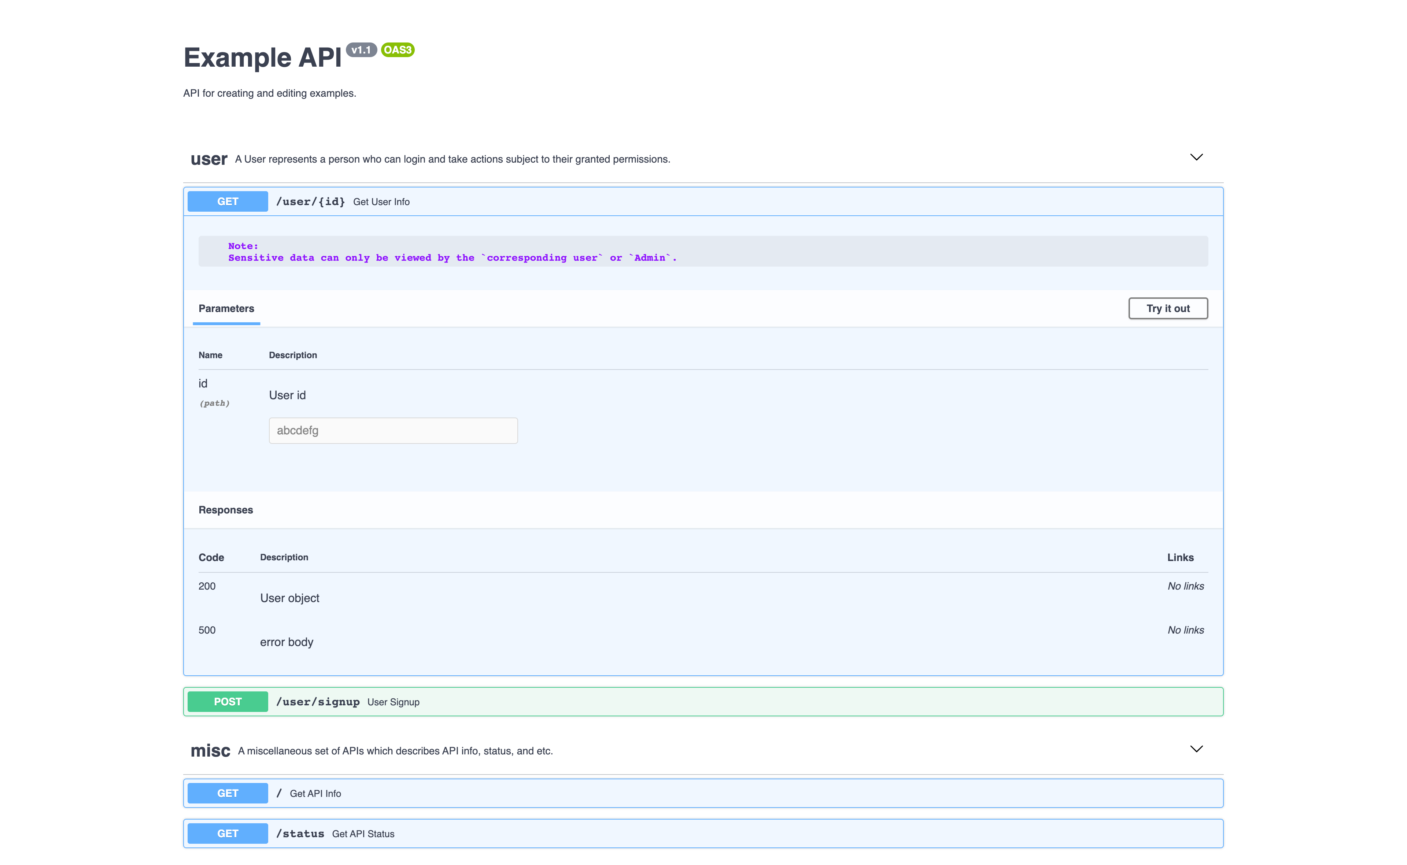Click the Note code block text
This screenshot has width=1407, height=865.
[x=452, y=252]
